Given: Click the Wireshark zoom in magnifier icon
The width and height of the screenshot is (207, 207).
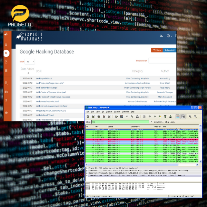Looking at the screenshot, I should pos(189,117).
